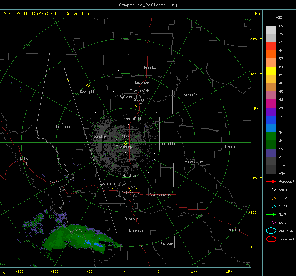Click the ThreeHills label

(165, 143)
